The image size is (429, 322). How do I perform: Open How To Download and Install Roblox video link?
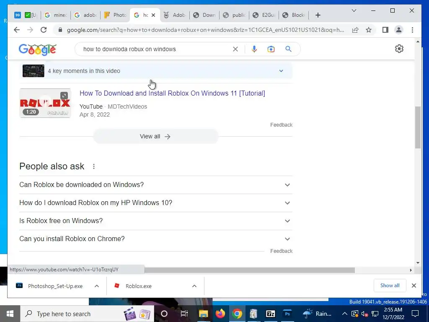[172, 93]
